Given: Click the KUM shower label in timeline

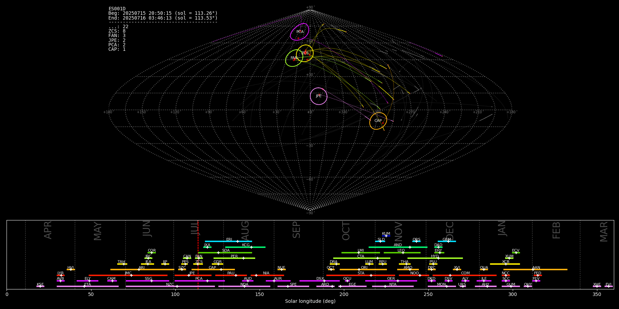Looking at the screenshot, I should [386, 234].
